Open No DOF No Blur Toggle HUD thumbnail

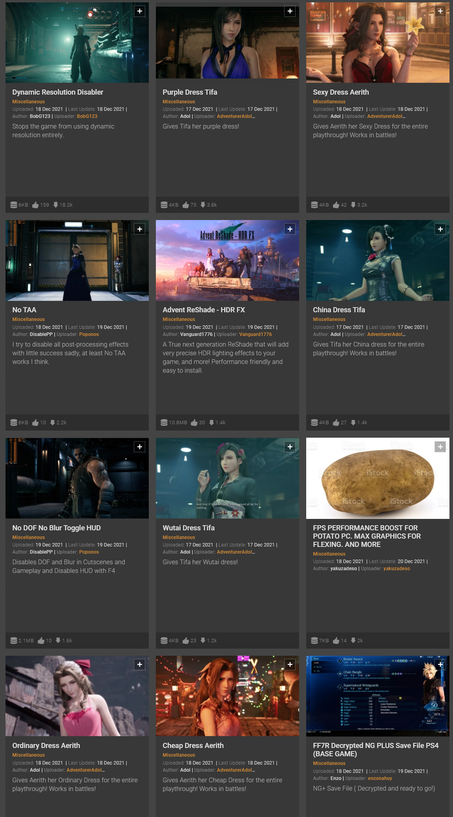(x=77, y=478)
